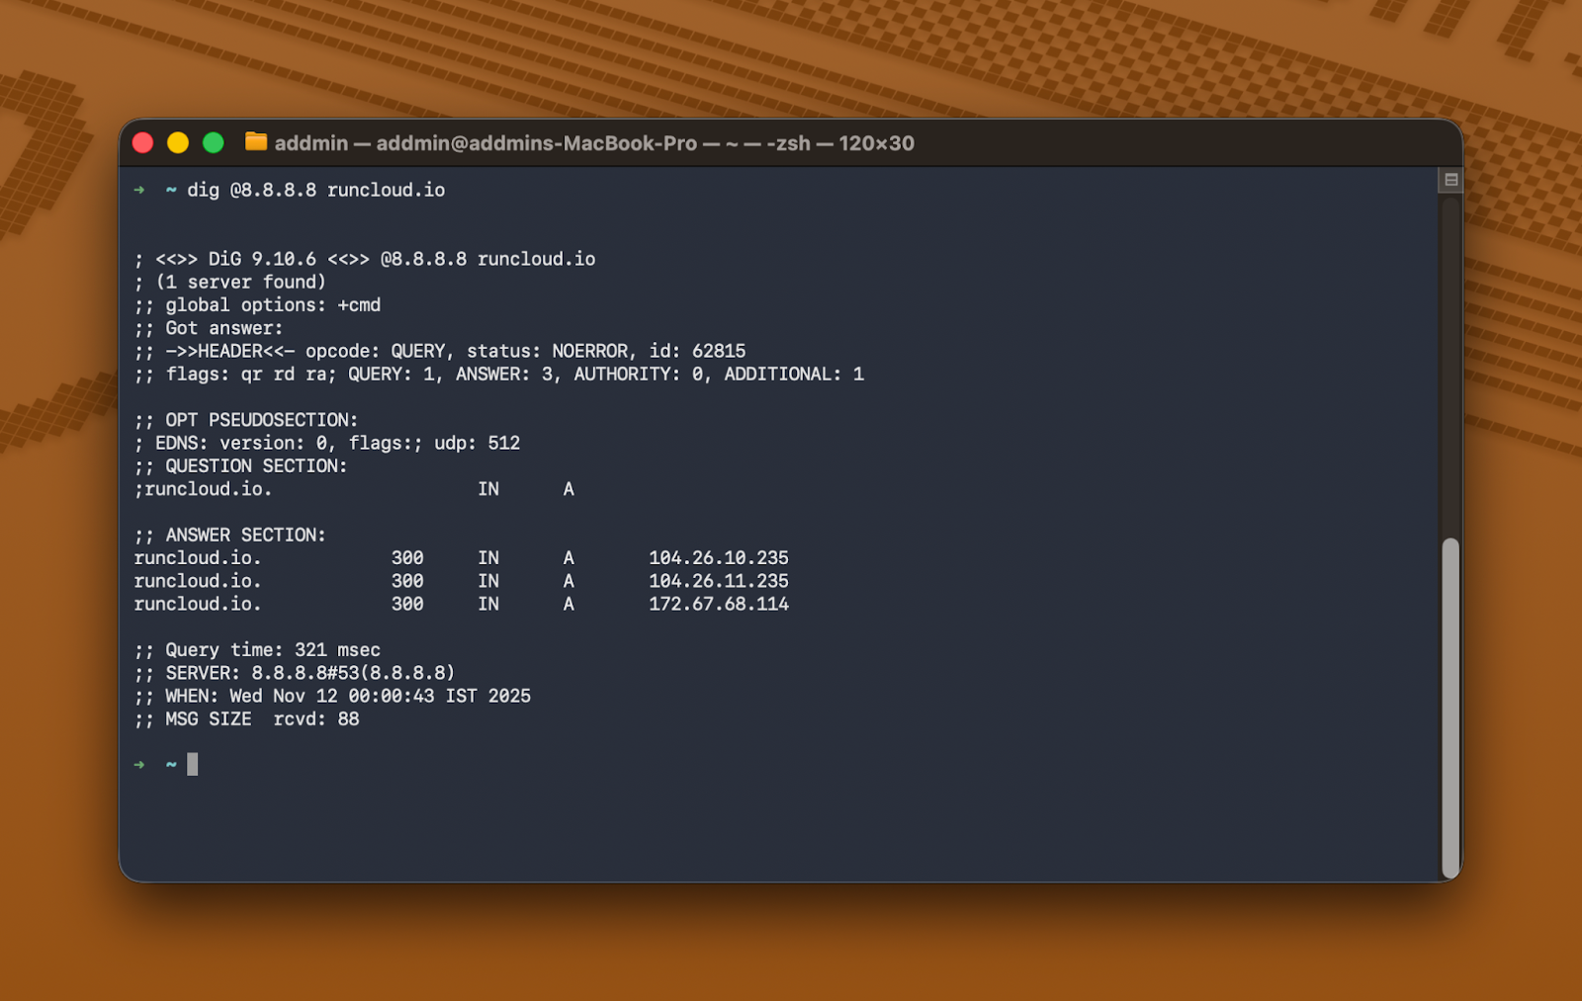Screen dimensions: 1582x1001
Task: Click the NOERROR status text
Action: tap(589, 351)
